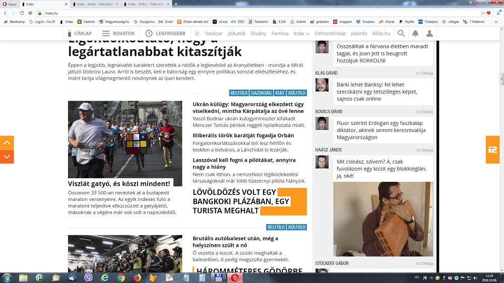Click the green padlock security icon
504x283 pixels.
click(40, 13)
